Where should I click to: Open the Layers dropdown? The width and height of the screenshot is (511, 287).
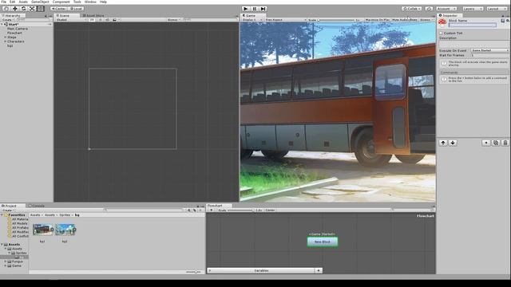(473, 9)
